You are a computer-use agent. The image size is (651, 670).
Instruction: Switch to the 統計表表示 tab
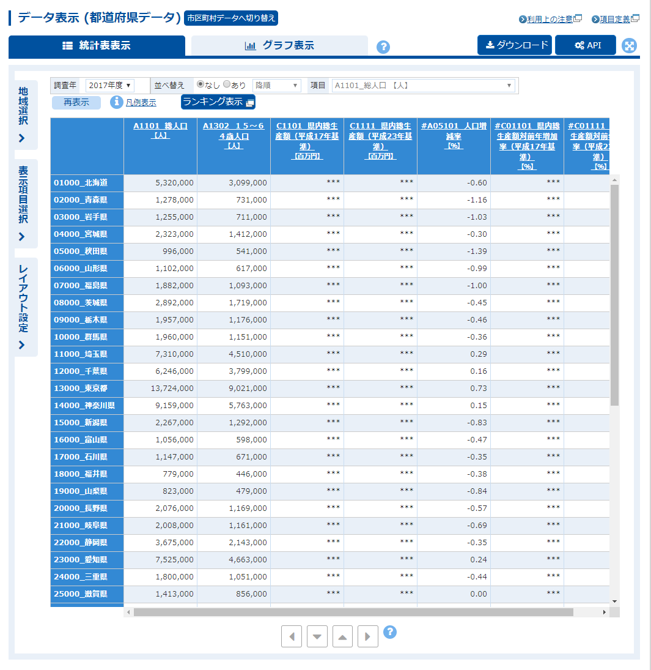point(97,45)
